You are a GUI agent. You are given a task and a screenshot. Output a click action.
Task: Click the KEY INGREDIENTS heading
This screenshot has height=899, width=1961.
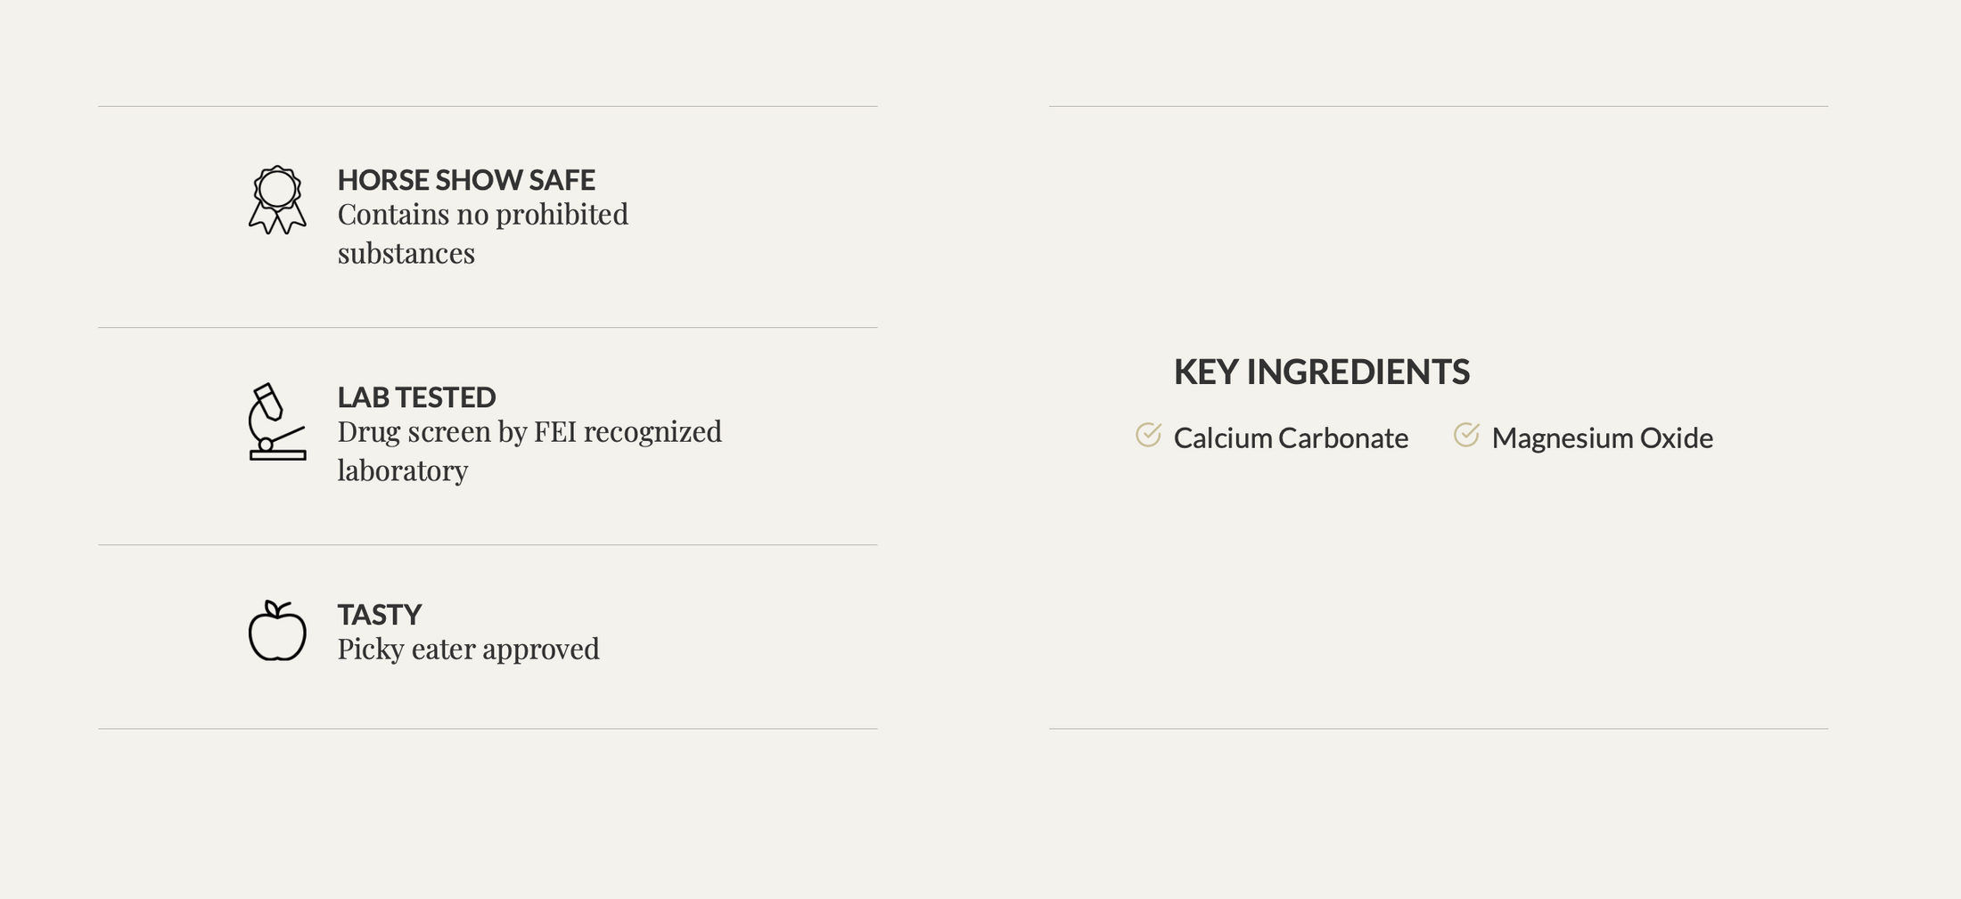(x=1321, y=372)
